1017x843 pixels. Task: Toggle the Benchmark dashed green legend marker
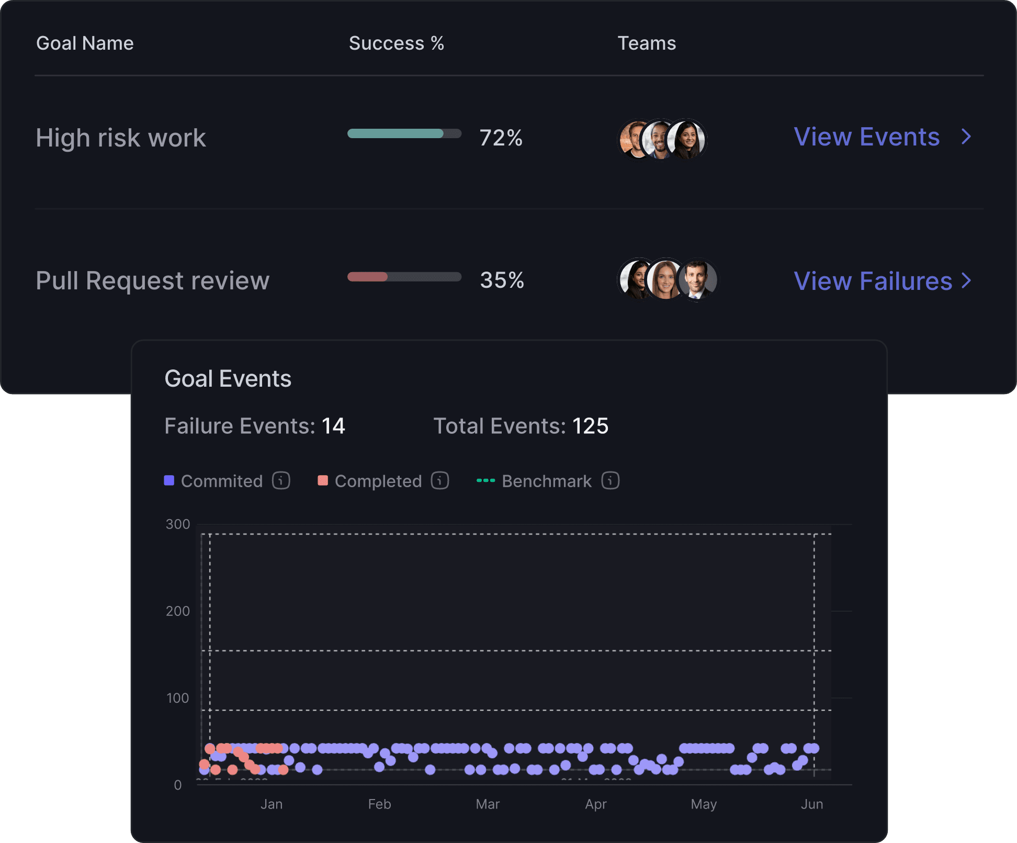[x=485, y=480]
